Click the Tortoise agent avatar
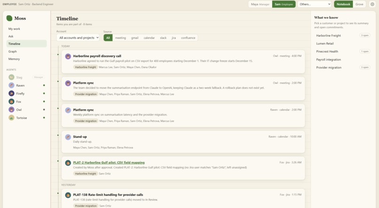The image size is (379, 208). point(11,118)
